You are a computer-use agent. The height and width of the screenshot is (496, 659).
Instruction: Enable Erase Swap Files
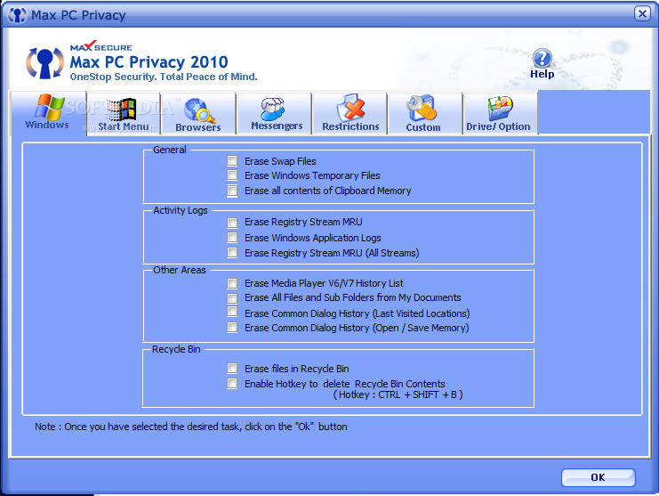(232, 160)
